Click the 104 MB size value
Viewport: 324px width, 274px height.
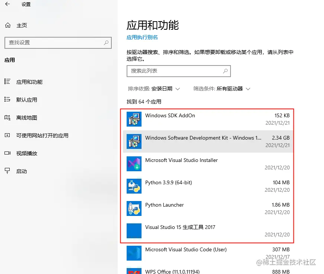(281, 182)
